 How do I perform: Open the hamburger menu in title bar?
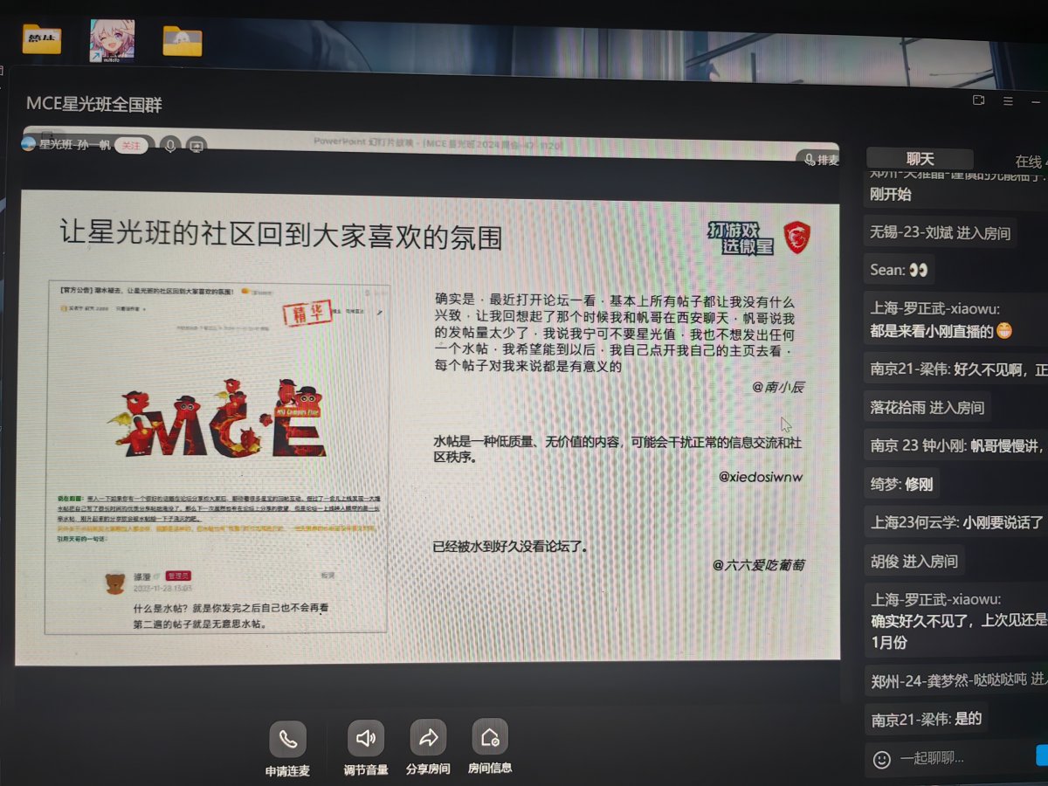1009,100
